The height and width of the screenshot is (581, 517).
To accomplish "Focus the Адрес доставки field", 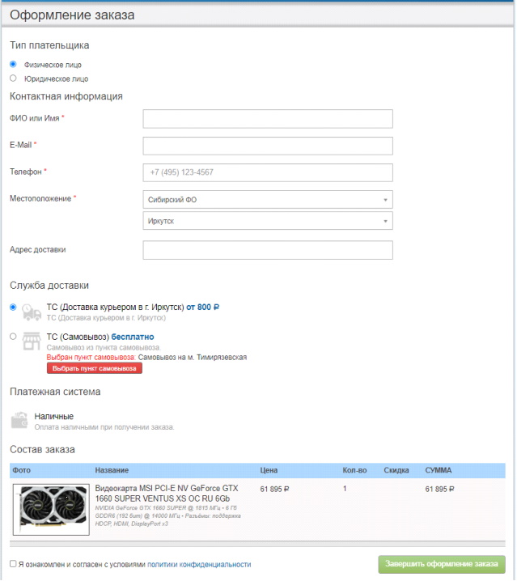I will pyautogui.click(x=267, y=250).
